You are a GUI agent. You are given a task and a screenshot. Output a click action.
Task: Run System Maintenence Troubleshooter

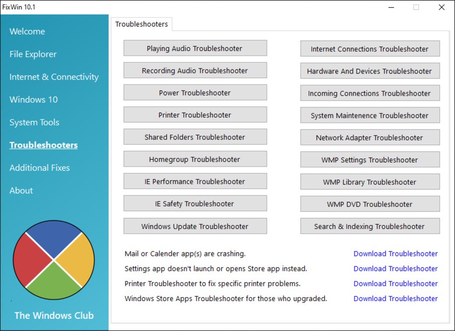pos(370,115)
